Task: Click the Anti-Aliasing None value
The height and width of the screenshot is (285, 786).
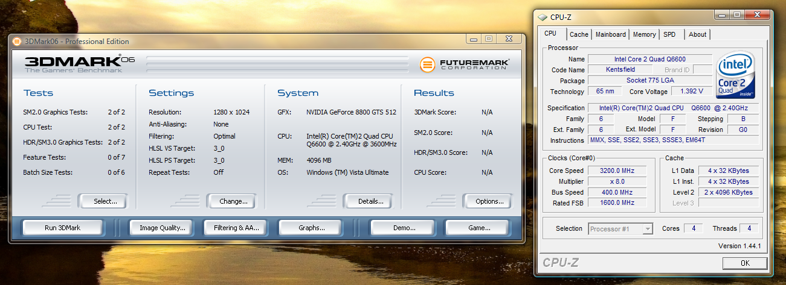Action: pyautogui.click(x=221, y=124)
